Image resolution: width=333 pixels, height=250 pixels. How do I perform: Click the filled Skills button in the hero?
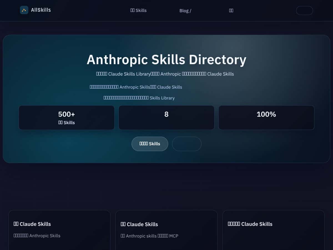tap(150, 144)
